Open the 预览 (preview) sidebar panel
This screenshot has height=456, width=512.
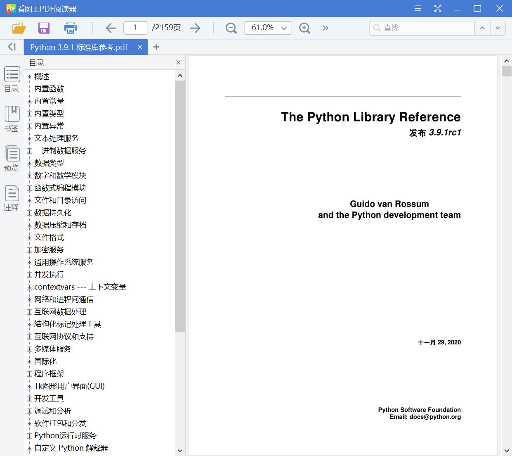(12, 158)
